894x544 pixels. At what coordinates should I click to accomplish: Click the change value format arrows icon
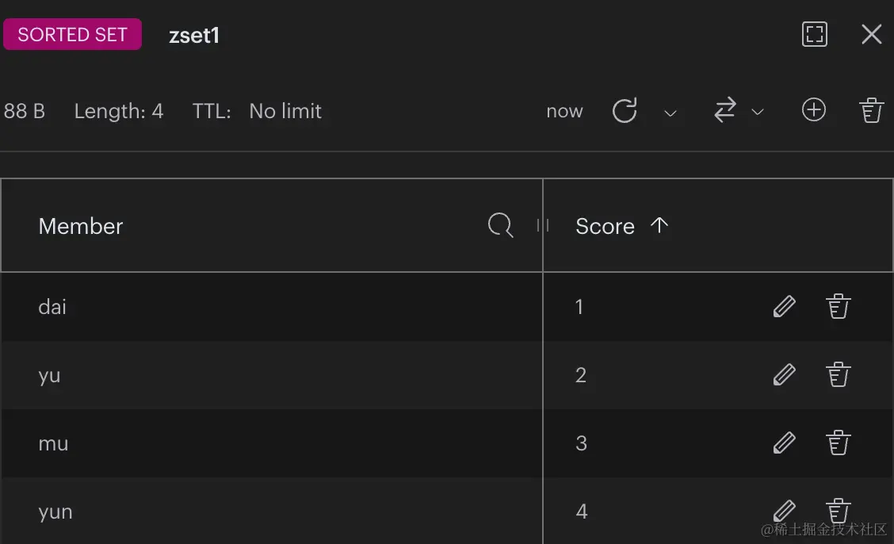724,110
